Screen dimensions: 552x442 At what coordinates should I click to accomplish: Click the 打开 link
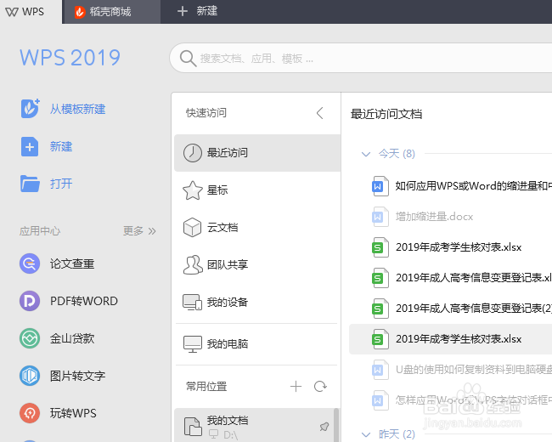(61, 184)
